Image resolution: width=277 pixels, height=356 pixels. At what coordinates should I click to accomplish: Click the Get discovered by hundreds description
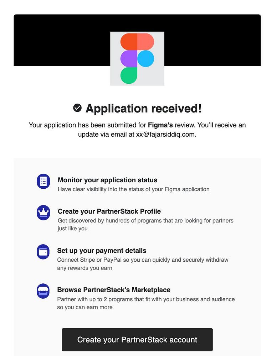click(145, 224)
